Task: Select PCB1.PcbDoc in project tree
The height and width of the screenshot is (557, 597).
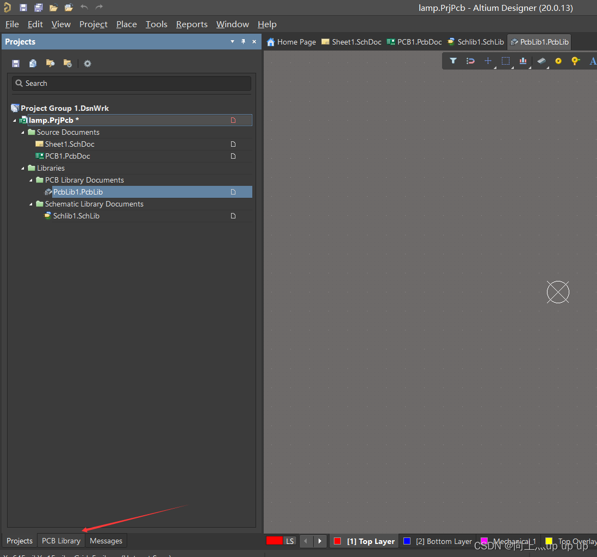Action: [x=67, y=157]
